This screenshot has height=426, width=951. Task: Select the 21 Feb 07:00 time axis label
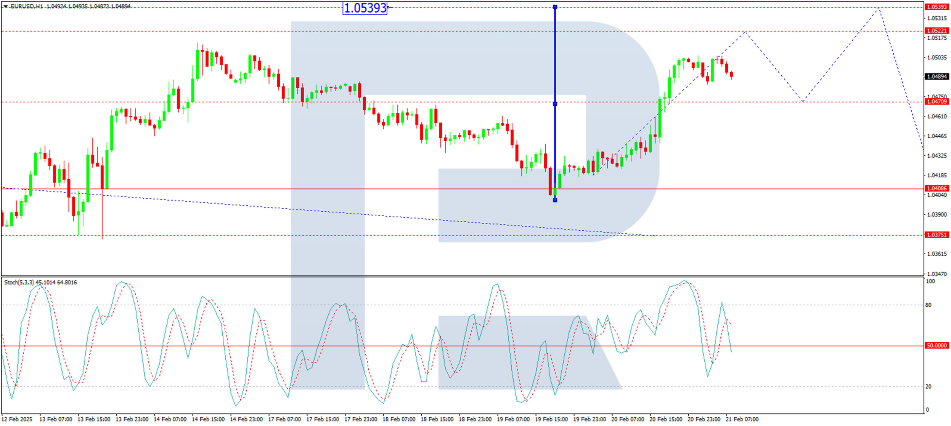(742, 420)
